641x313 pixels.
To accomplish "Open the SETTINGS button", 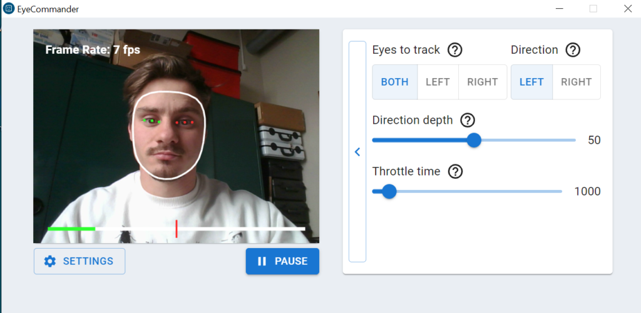I will [79, 261].
